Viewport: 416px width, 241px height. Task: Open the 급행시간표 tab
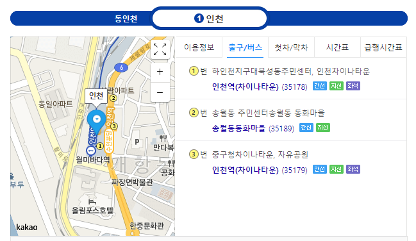pos(383,47)
